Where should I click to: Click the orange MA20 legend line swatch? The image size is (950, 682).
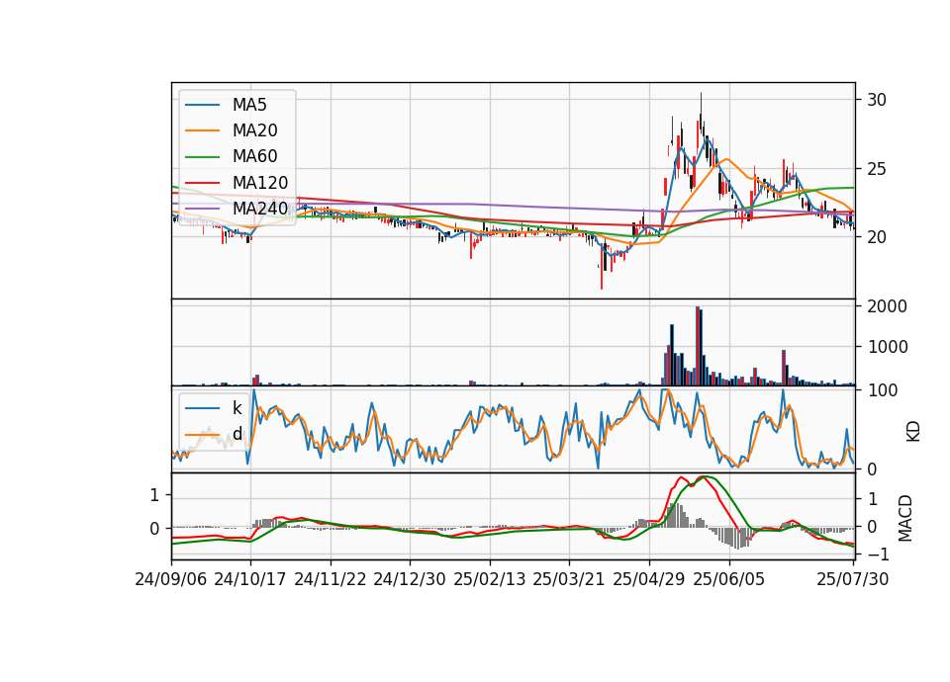[x=202, y=130]
